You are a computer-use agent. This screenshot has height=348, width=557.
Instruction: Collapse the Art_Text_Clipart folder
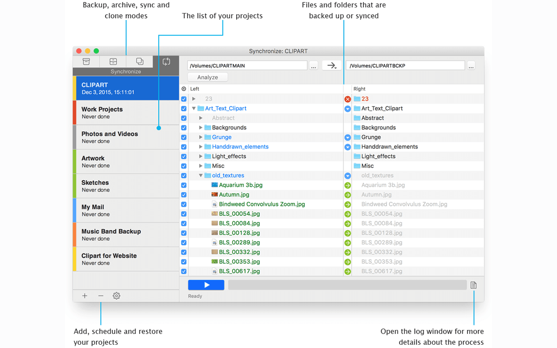tap(194, 109)
